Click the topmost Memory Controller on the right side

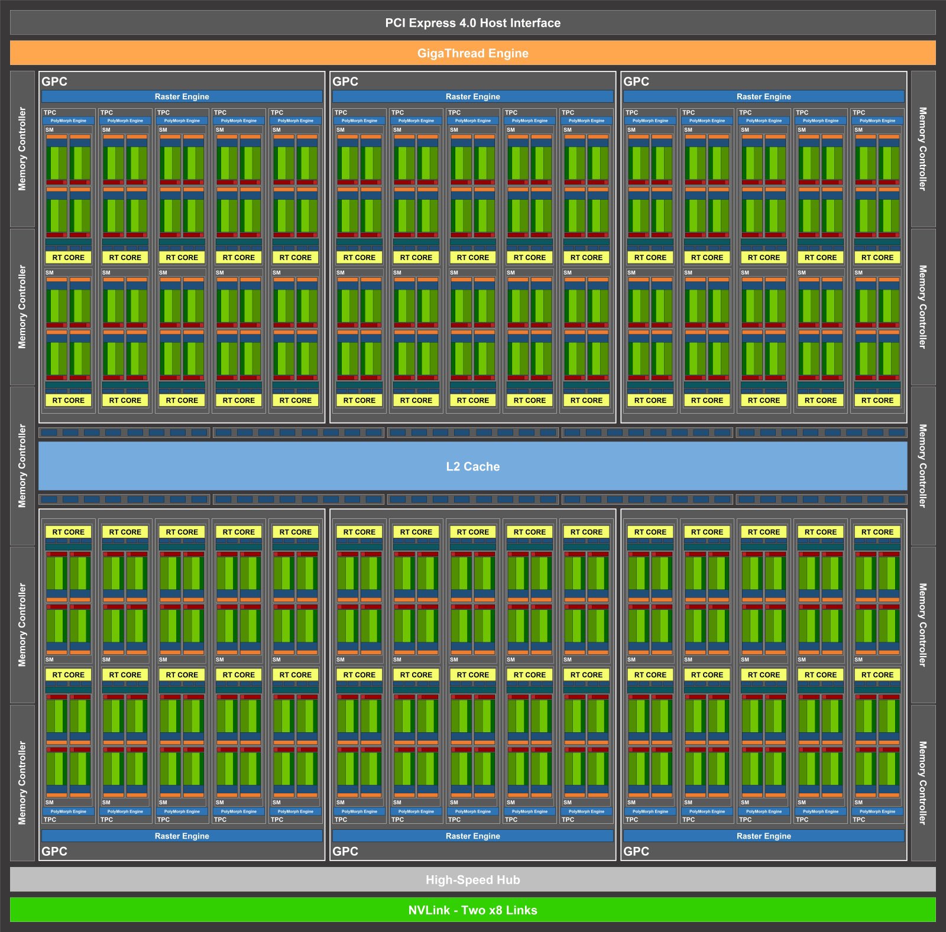tap(924, 149)
